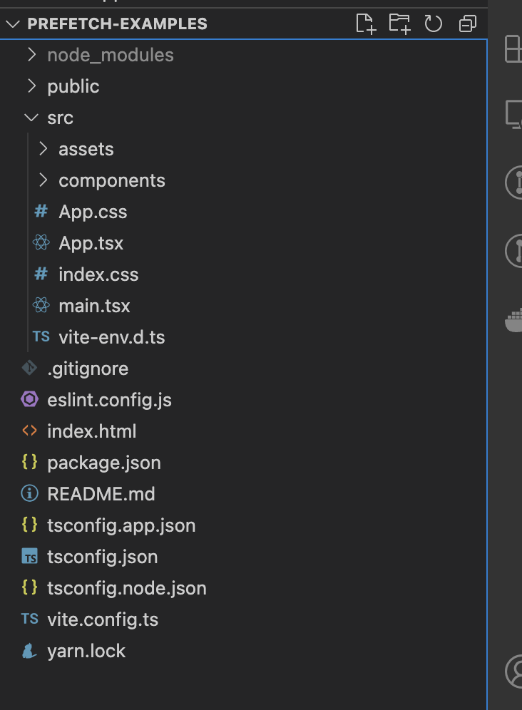This screenshot has width=522, height=710.
Task: Open the Remote Explorer monitor icon
Action: tap(514, 114)
